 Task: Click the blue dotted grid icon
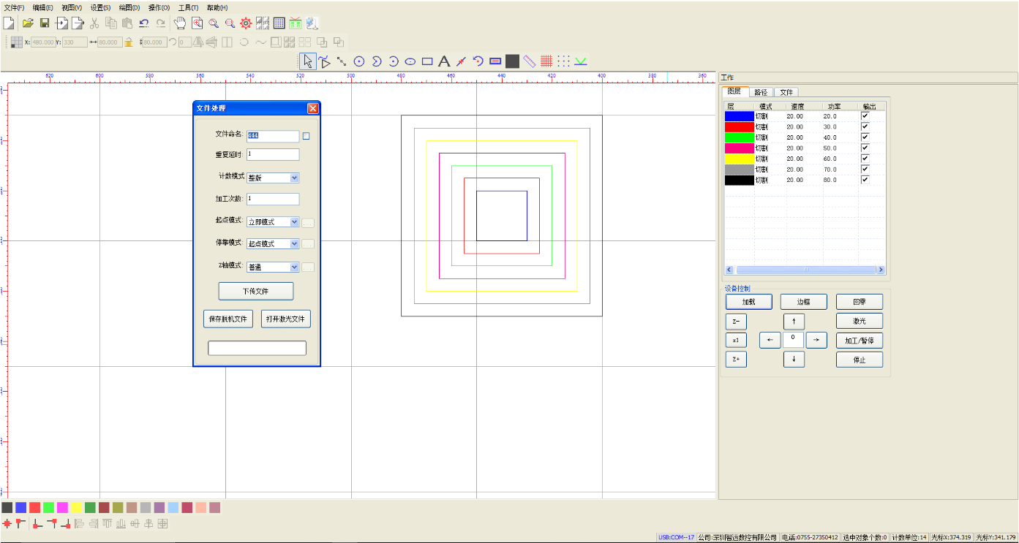tap(563, 61)
